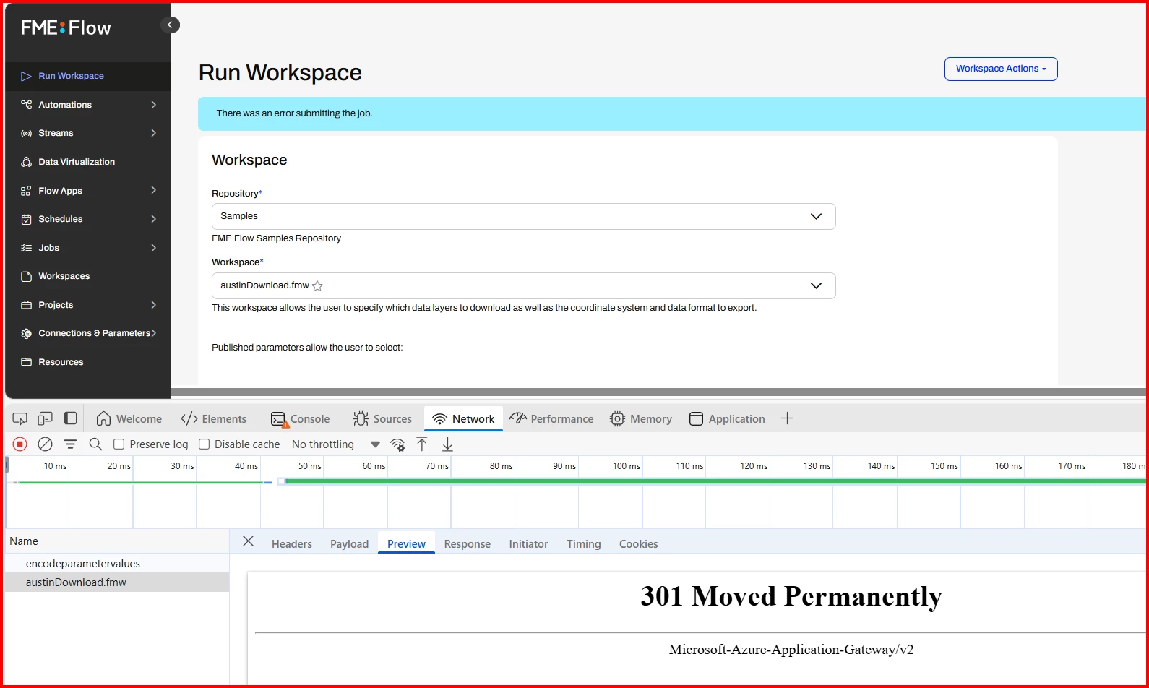
Task: Expand the Streams submenu chevron
Action: pos(153,133)
